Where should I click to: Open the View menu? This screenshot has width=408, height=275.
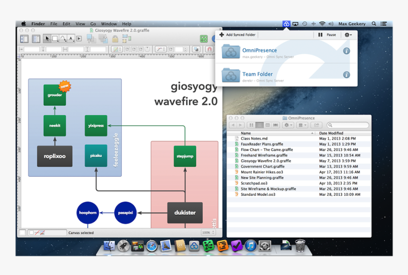click(80, 24)
